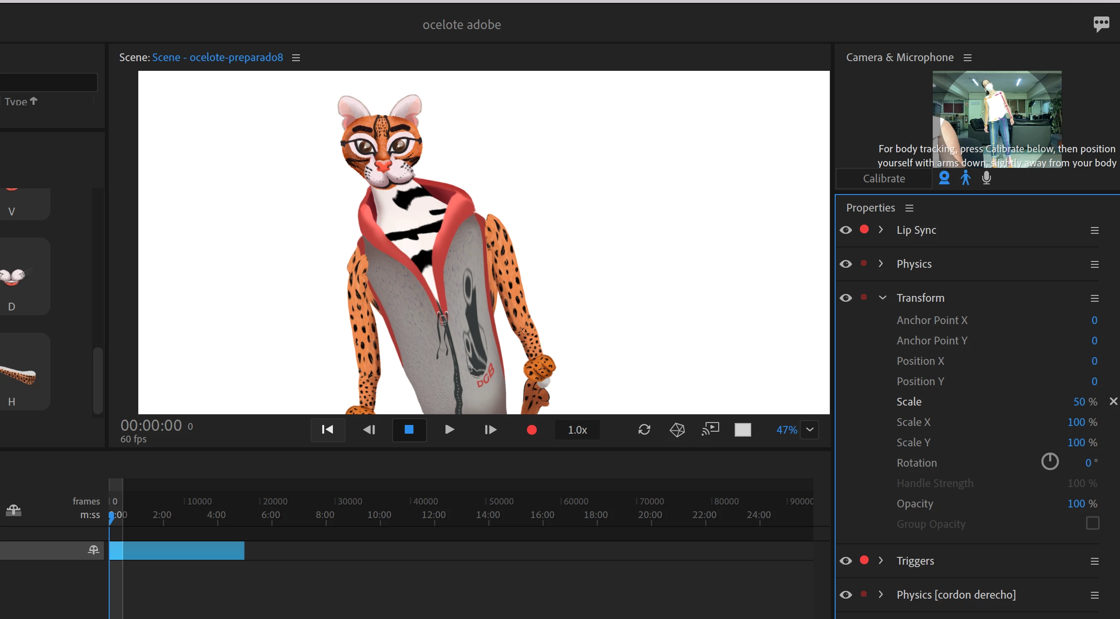Toggle the microphone input icon

pyautogui.click(x=987, y=178)
